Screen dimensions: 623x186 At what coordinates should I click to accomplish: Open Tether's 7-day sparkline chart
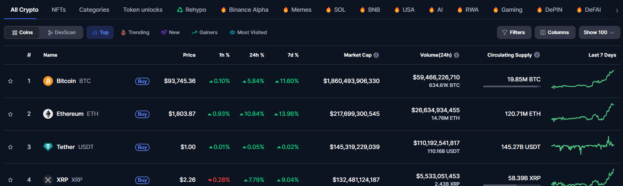(x=583, y=145)
